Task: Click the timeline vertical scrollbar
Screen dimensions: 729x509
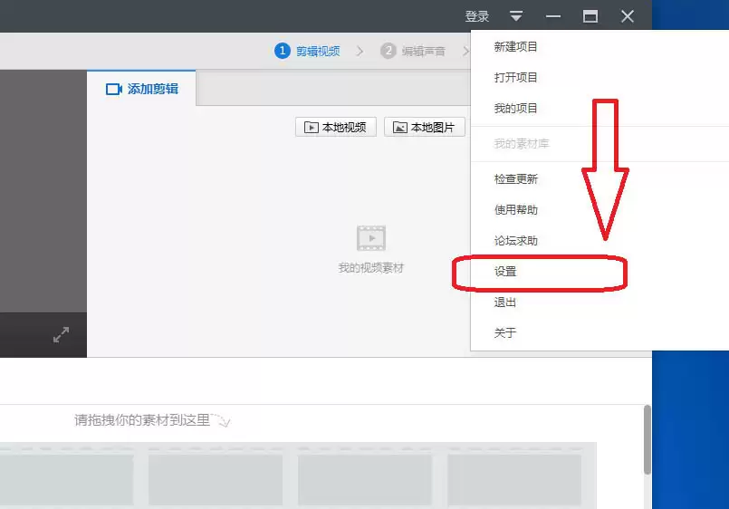Action: (647, 439)
